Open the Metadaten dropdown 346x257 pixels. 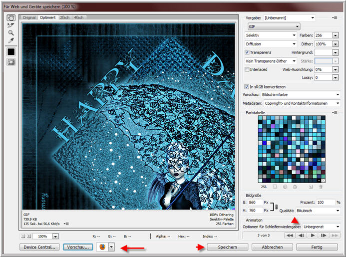(302, 103)
